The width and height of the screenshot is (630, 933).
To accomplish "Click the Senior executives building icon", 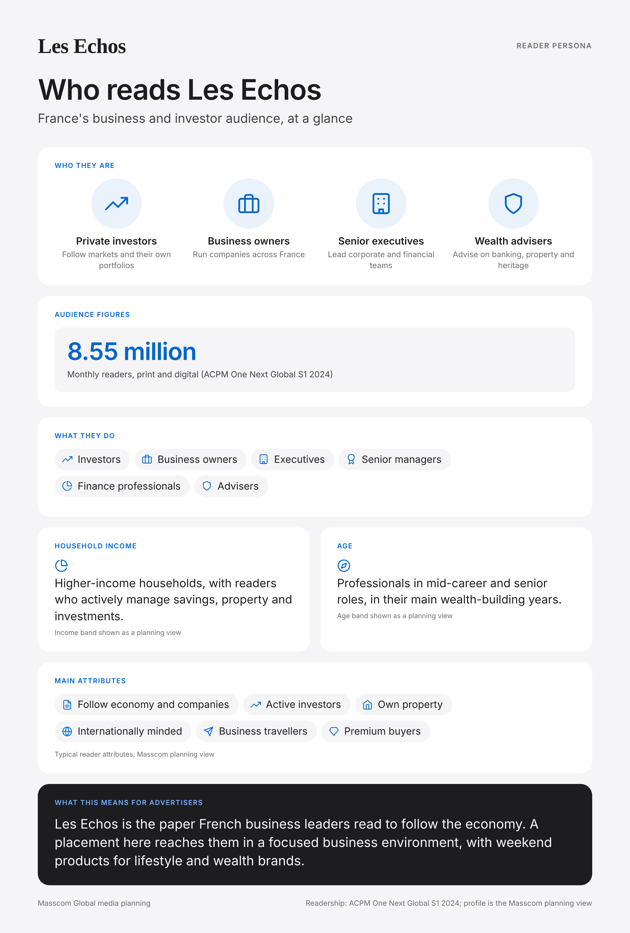I will 381,204.
